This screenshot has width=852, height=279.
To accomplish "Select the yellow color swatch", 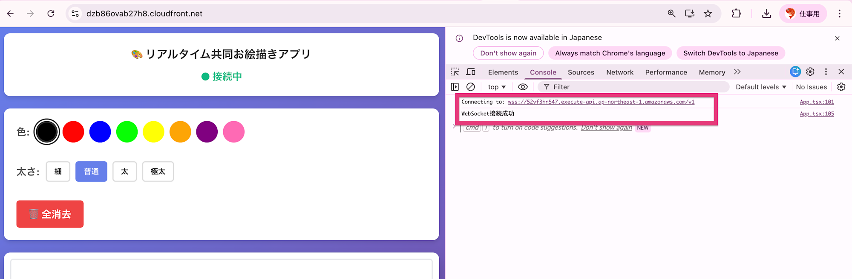I will pyautogui.click(x=153, y=132).
